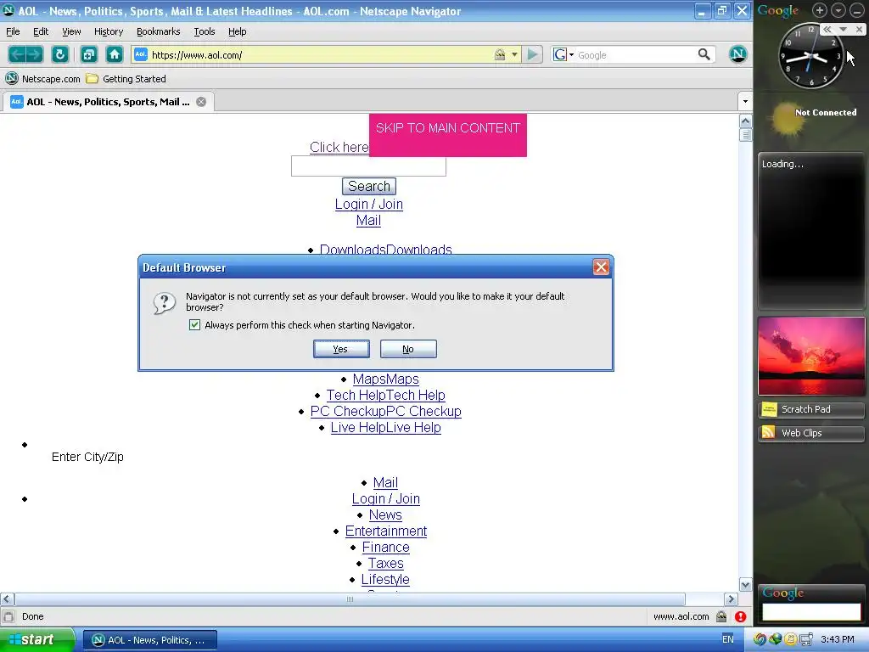The image size is (869, 652).
Task: Click the Google sidebar add gadget plus
Action: pos(820,10)
